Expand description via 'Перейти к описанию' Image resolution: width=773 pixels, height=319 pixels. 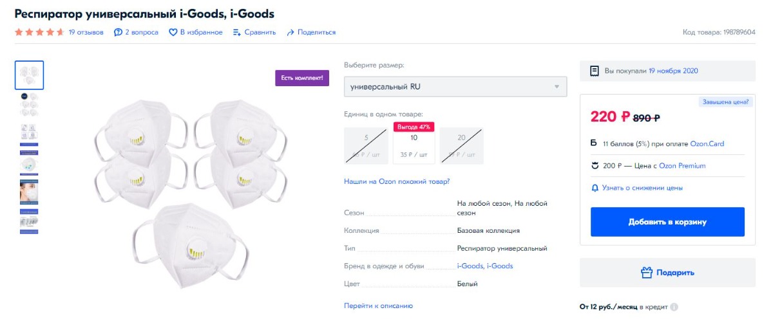tap(378, 306)
